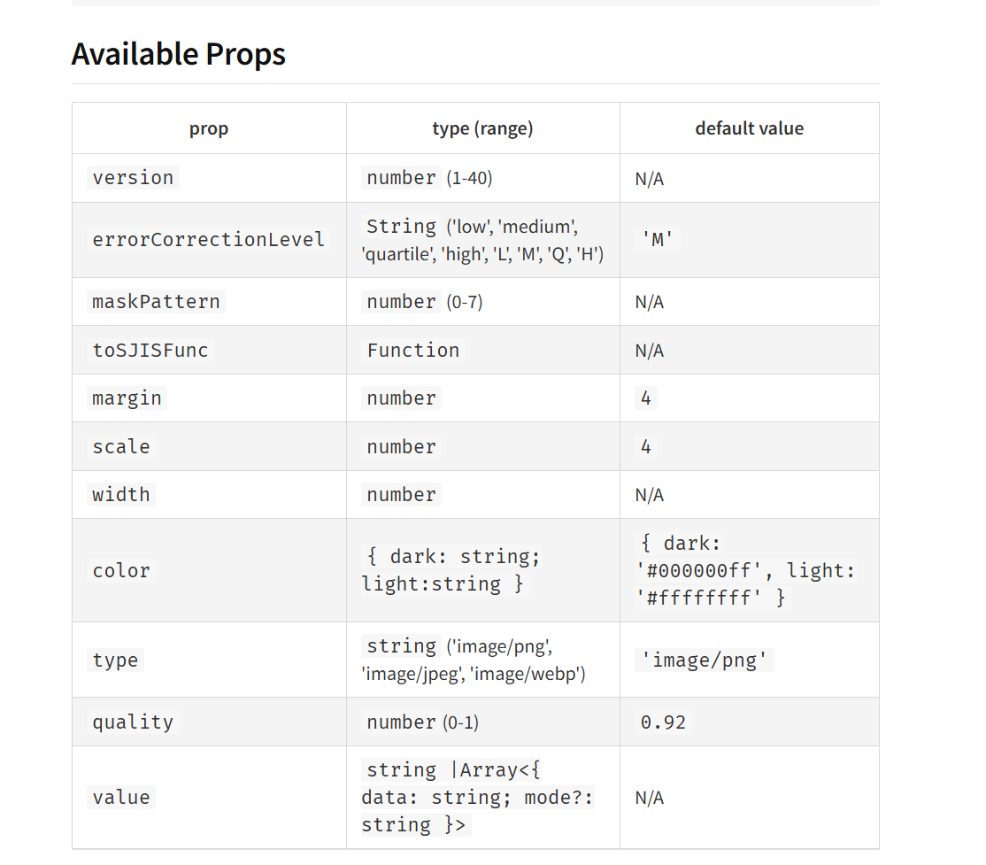
Task: Click the 0.92 default quality value
Action: (663, 722)
